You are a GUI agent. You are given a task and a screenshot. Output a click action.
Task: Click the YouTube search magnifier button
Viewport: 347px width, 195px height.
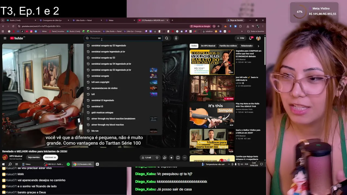[x=167, y=38]
